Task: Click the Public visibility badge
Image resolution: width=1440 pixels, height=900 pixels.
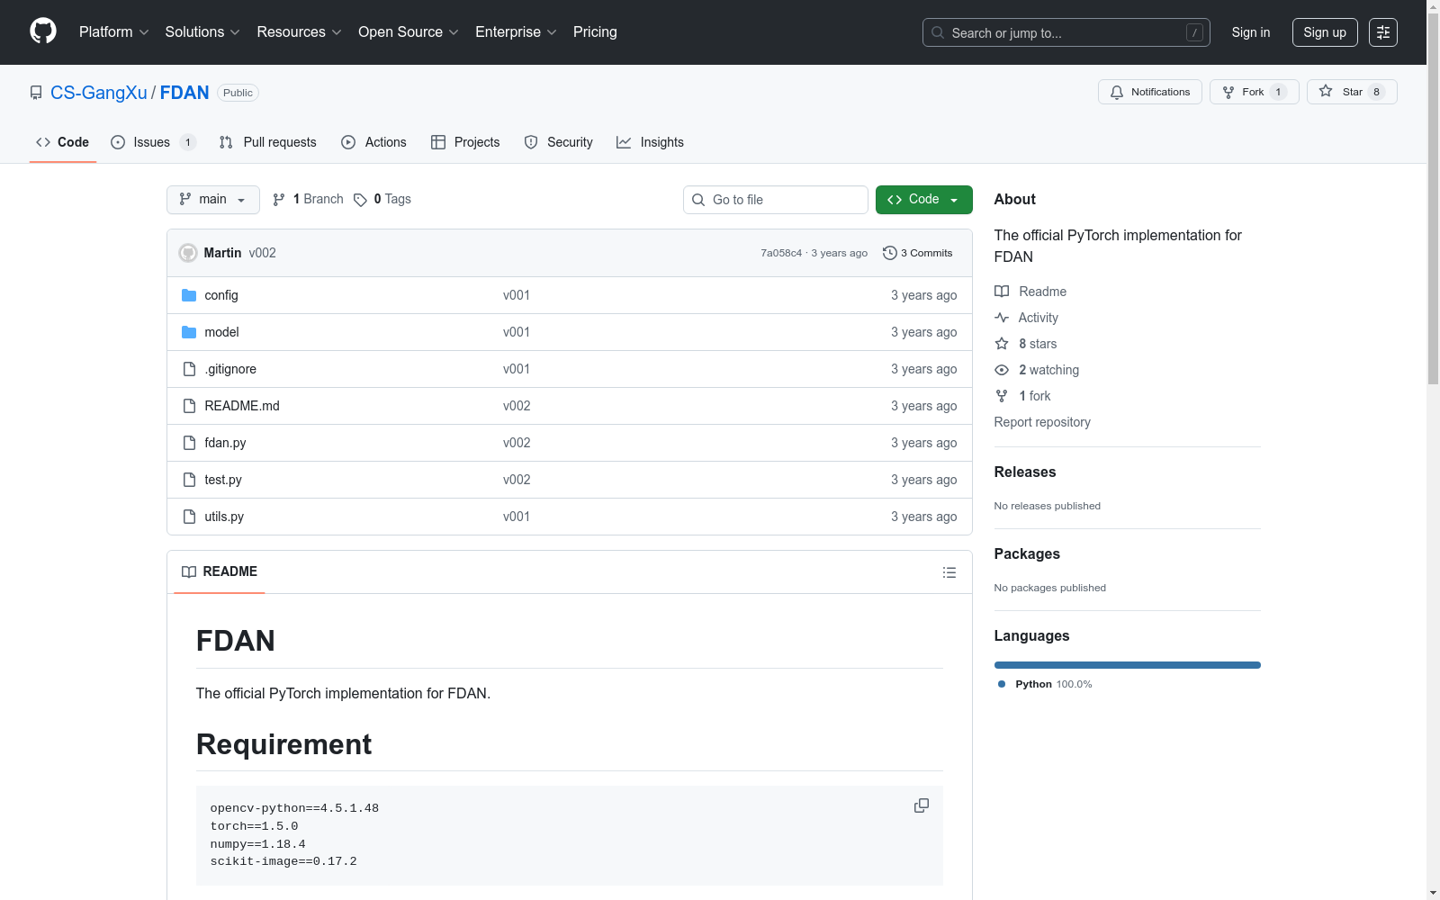Action: [238, 93]
